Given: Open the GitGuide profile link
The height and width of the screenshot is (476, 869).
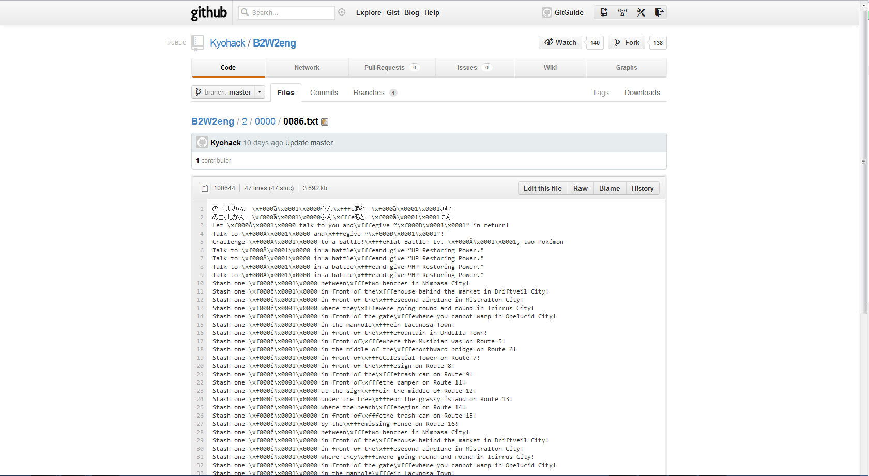Looking at the screenshot, I should click(x=569, y=12).
